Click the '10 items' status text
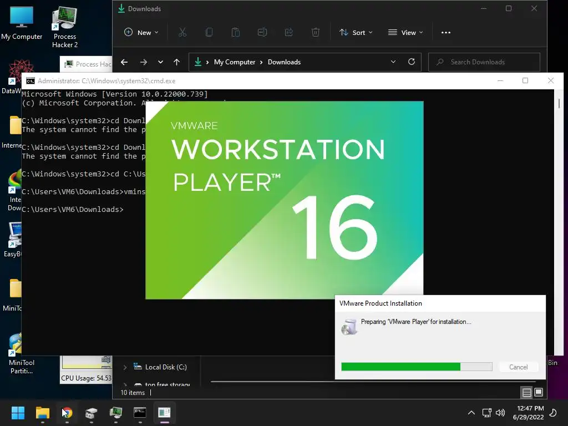Viewport: 568px width, 426px height. 133,393
